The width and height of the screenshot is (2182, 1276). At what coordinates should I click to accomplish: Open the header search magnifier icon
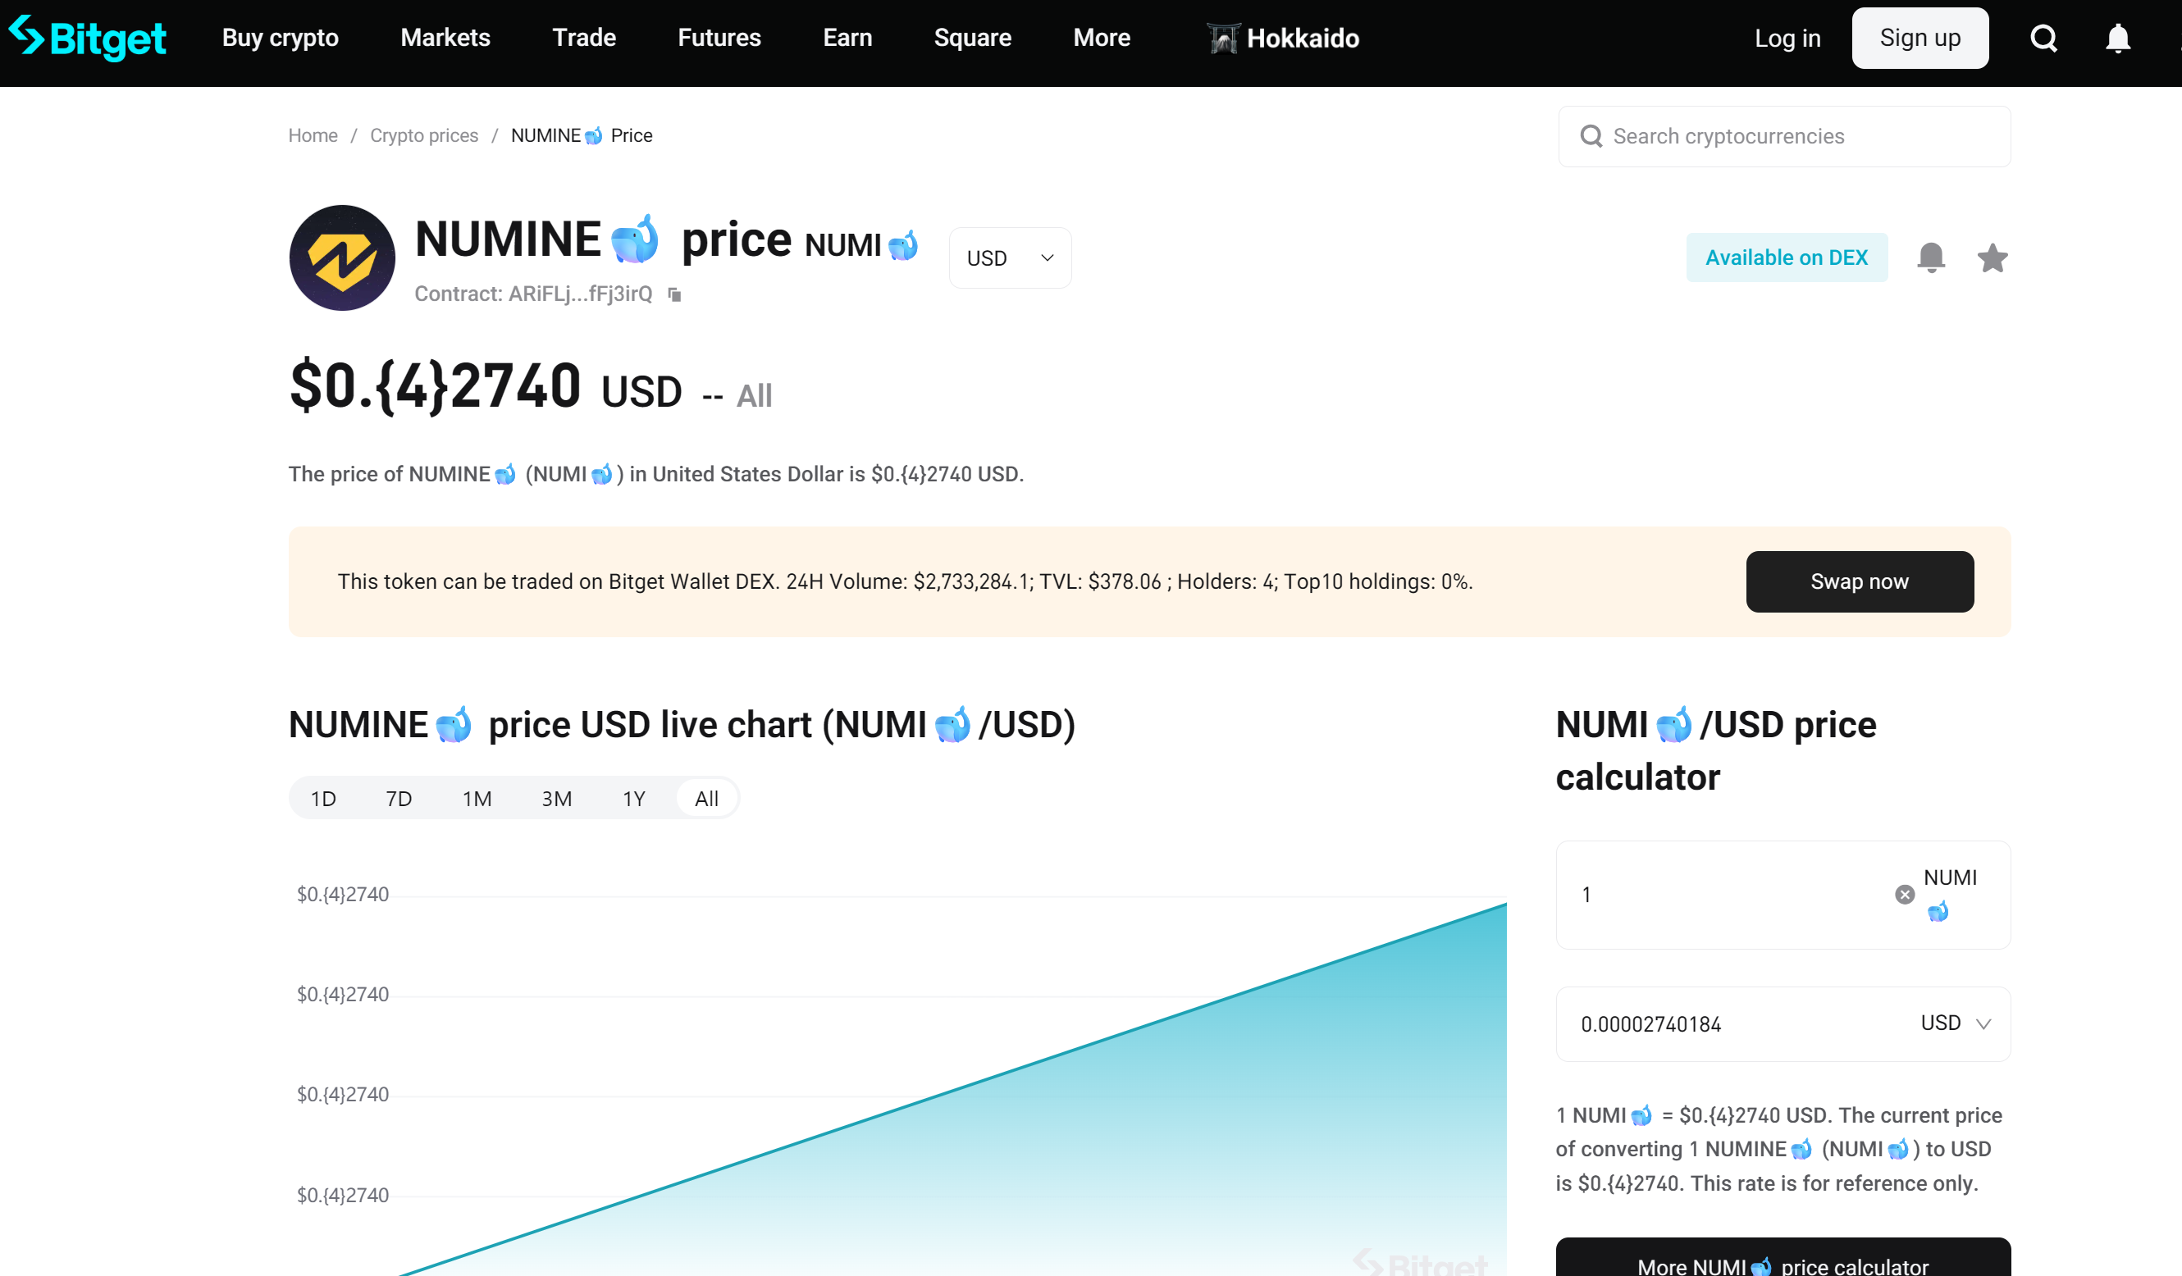(x=2043, y=38)
